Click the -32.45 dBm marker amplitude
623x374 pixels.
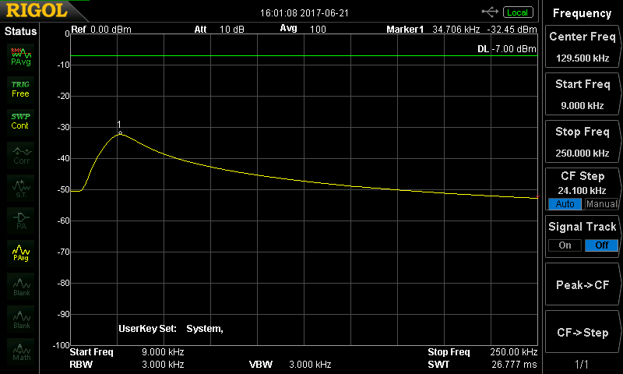[x=512, y=30]
